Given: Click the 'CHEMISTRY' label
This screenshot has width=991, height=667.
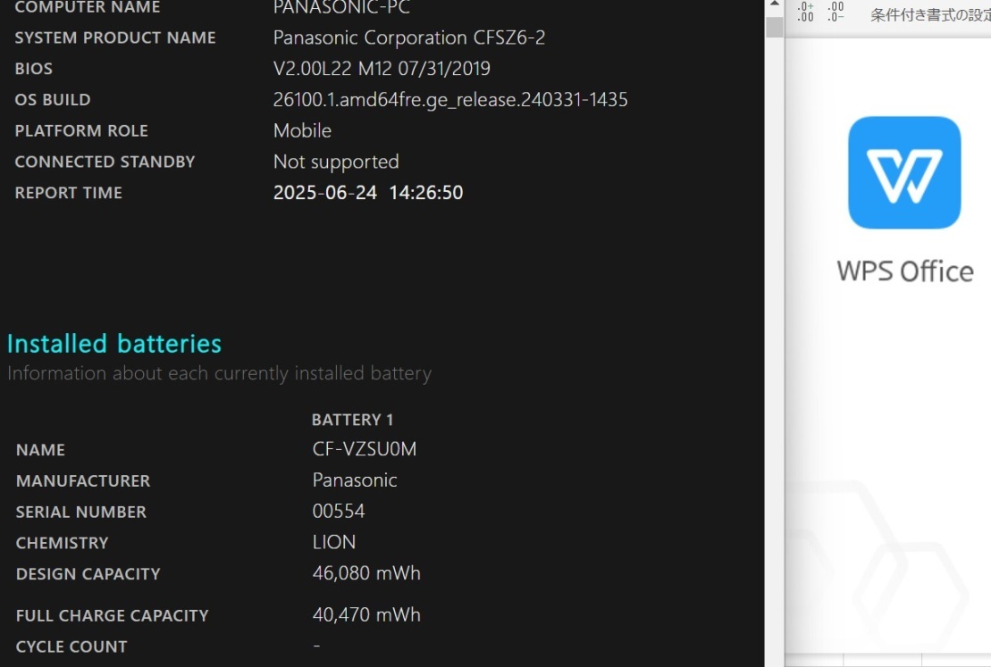Looking at the screenshot, I should point(62,543).
